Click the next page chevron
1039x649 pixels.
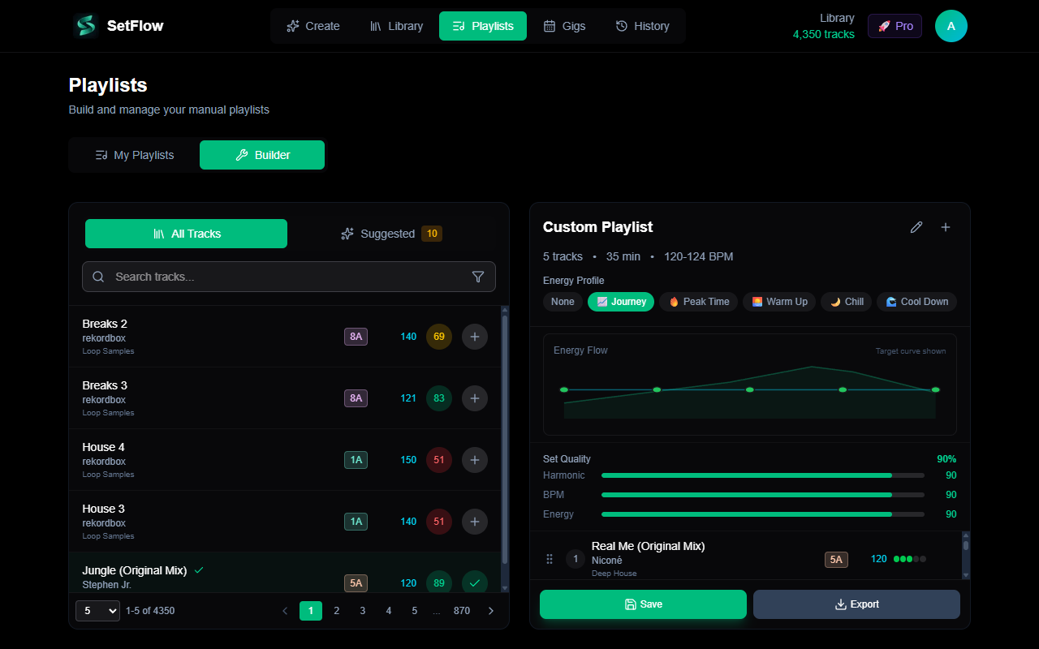491,610
